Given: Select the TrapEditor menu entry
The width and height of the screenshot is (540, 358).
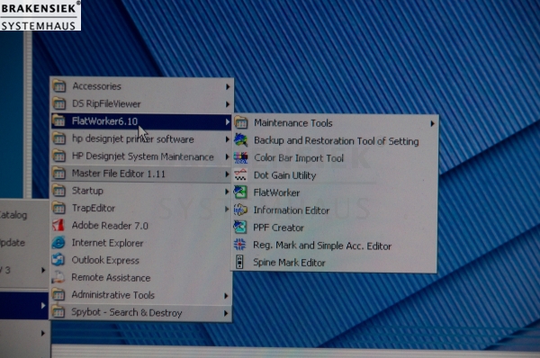Looking at the screenshot, I should point(141,209).
